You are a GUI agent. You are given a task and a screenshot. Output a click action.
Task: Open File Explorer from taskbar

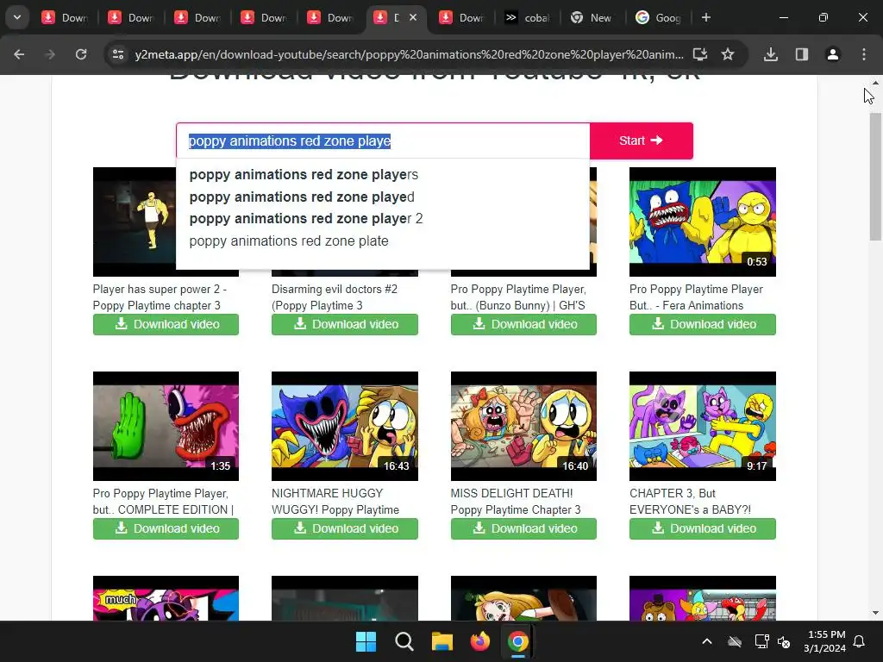click(442, 641)
